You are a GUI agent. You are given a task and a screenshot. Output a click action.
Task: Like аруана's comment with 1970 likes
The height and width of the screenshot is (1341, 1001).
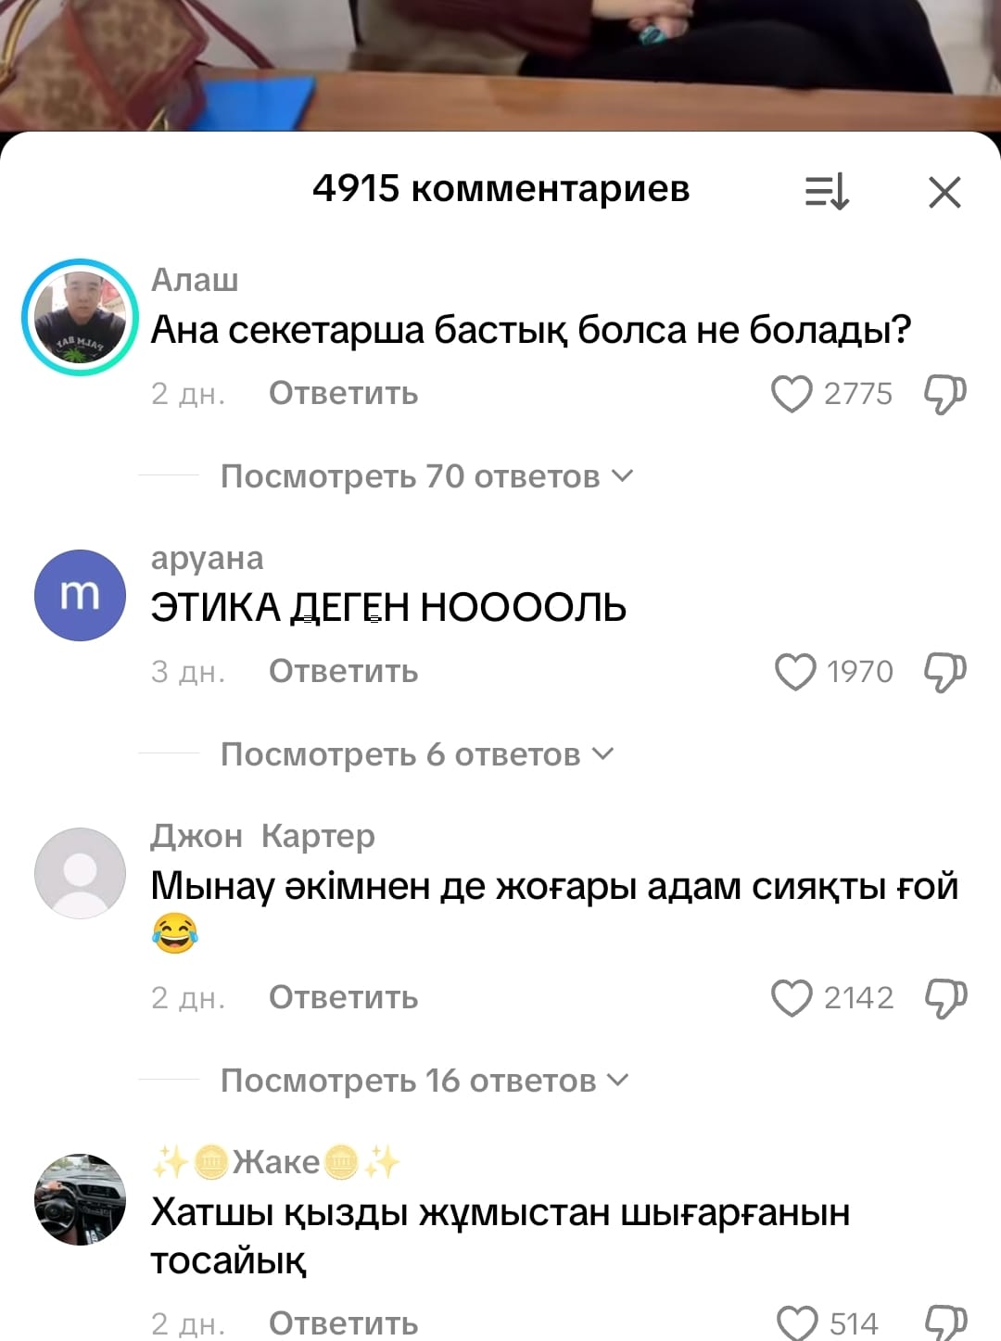(x=795, y=672)
